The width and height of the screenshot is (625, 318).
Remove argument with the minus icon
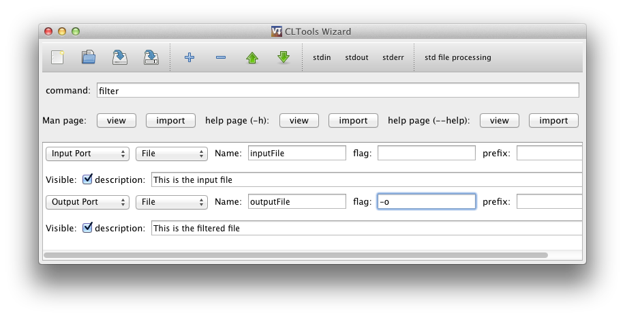pyautogui.click(x=221, y=58)
